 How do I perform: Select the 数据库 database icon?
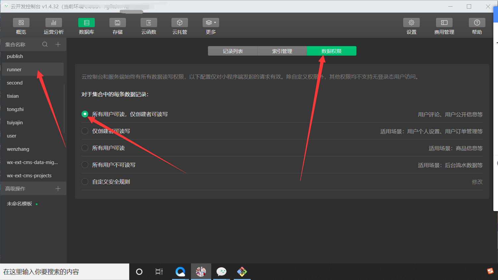coord(87,23)
